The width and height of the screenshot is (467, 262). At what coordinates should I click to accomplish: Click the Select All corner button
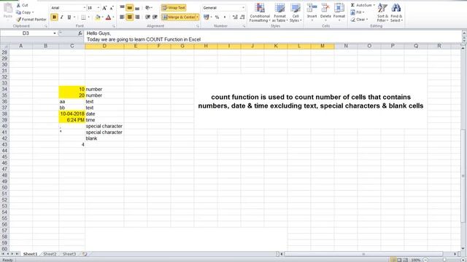point(4,46)
